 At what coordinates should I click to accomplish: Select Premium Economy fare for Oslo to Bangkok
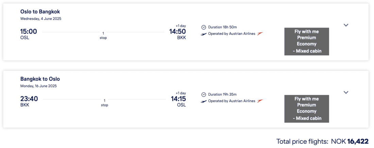point(307,41)
